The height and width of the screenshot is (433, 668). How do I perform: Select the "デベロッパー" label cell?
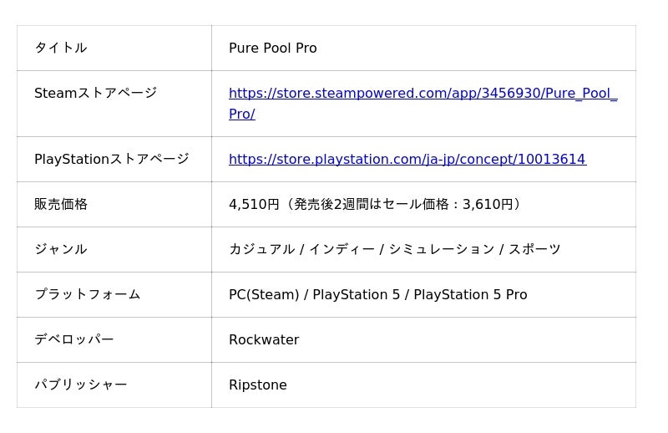(x=73, y=339)
